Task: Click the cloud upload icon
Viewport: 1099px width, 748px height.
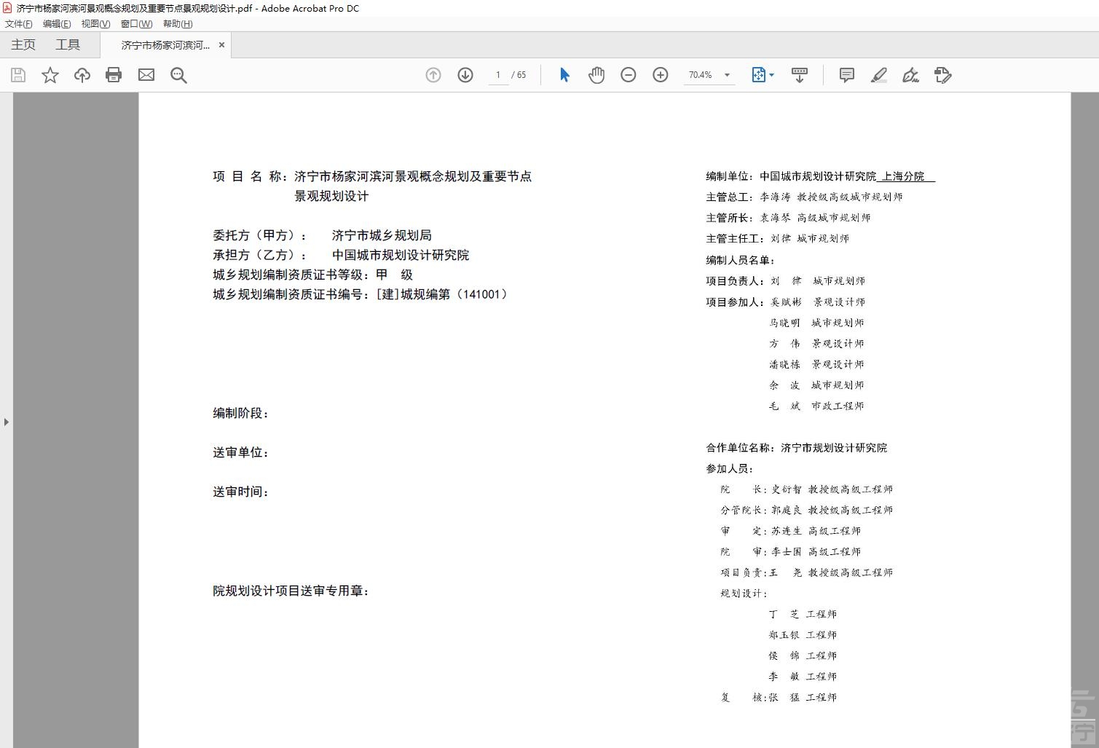Action: (82, 75)
